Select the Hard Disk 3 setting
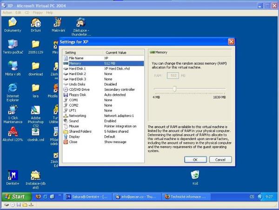Viewport: 279px width, 210px height. pos(103,79)
